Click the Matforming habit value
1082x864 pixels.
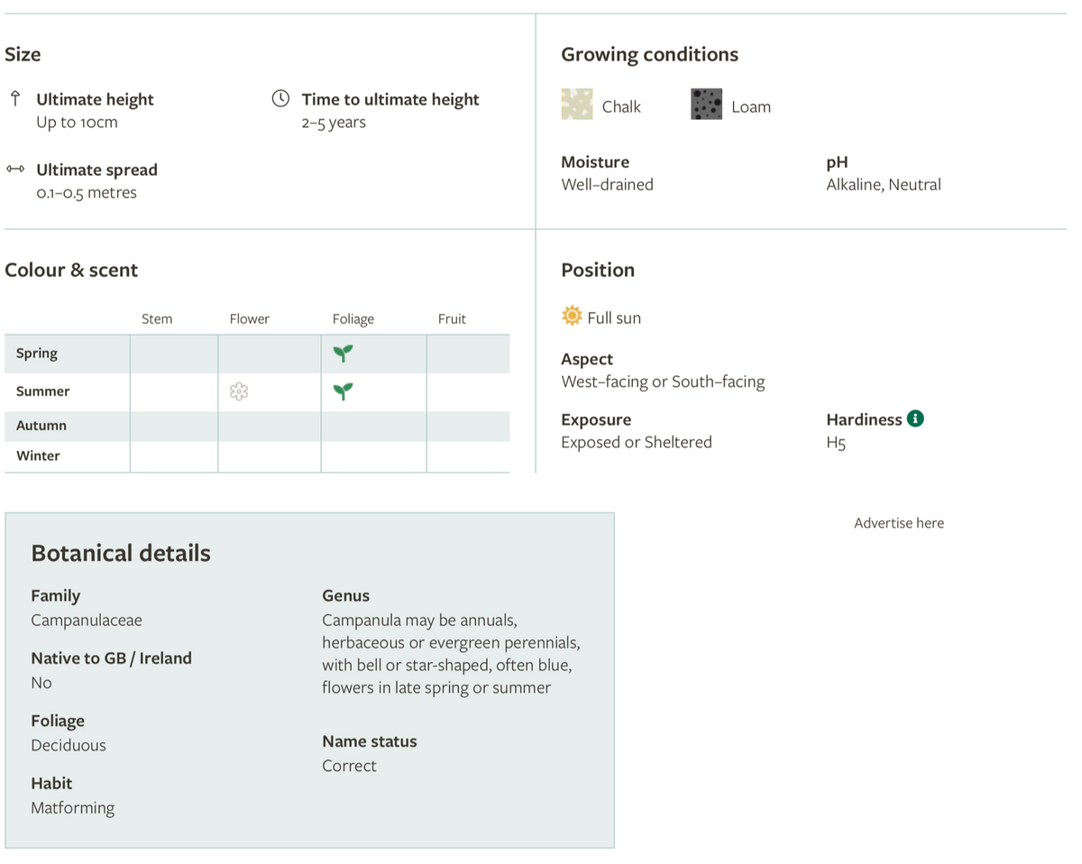73,808
